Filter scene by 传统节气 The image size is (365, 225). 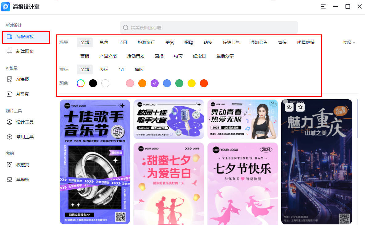[231, 42]
